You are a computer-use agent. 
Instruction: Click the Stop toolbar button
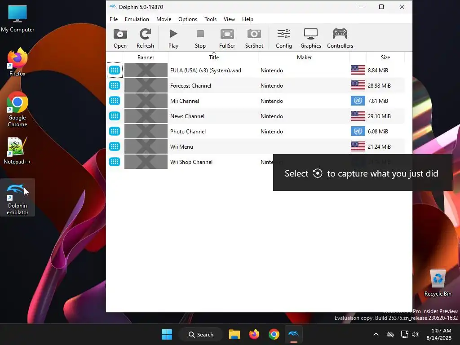200,39
